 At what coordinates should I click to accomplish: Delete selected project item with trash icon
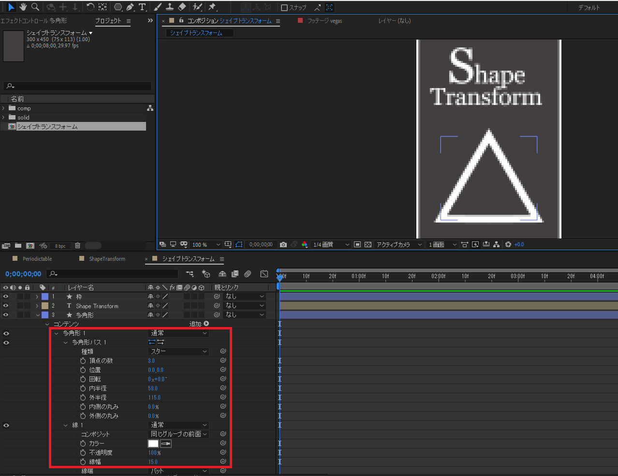pos(77,246)
